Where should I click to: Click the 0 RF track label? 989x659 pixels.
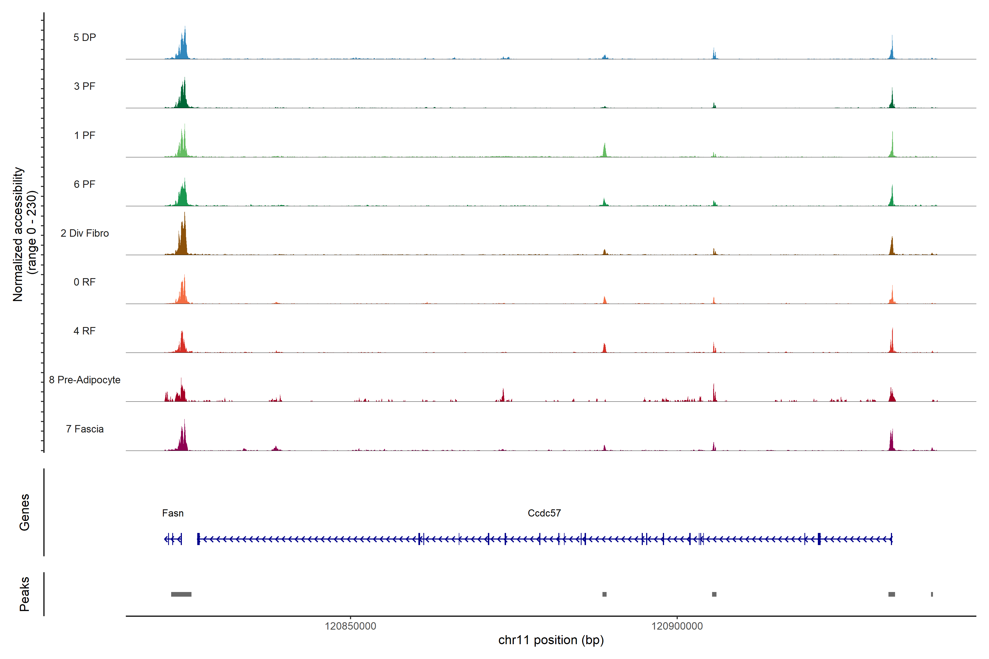pyautogui.click(x=85, y=282)
